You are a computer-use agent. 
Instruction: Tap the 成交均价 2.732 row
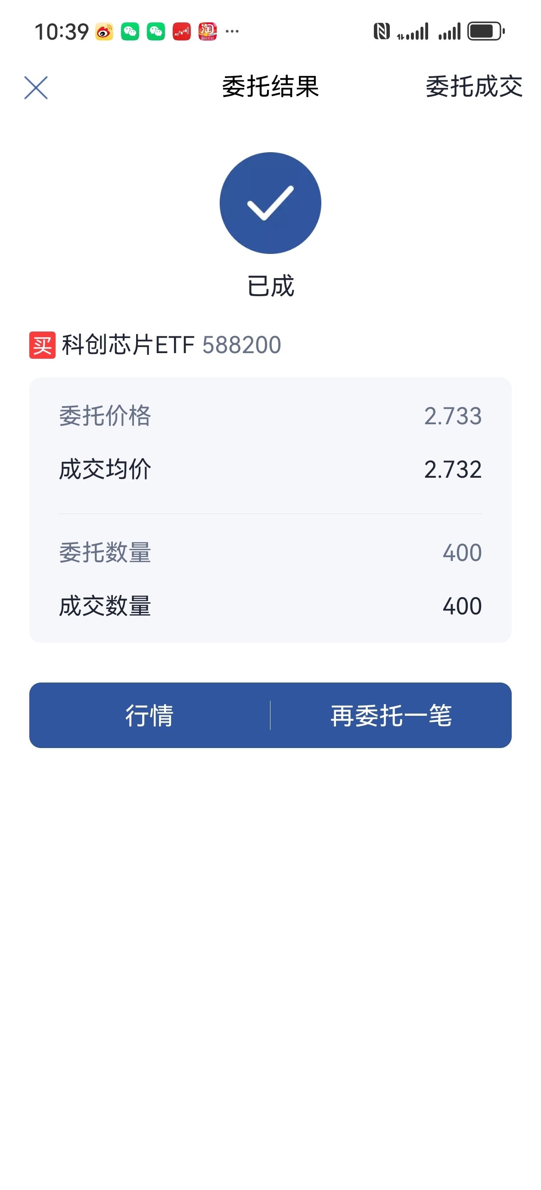pyautogui.click(x=270, y=470)
